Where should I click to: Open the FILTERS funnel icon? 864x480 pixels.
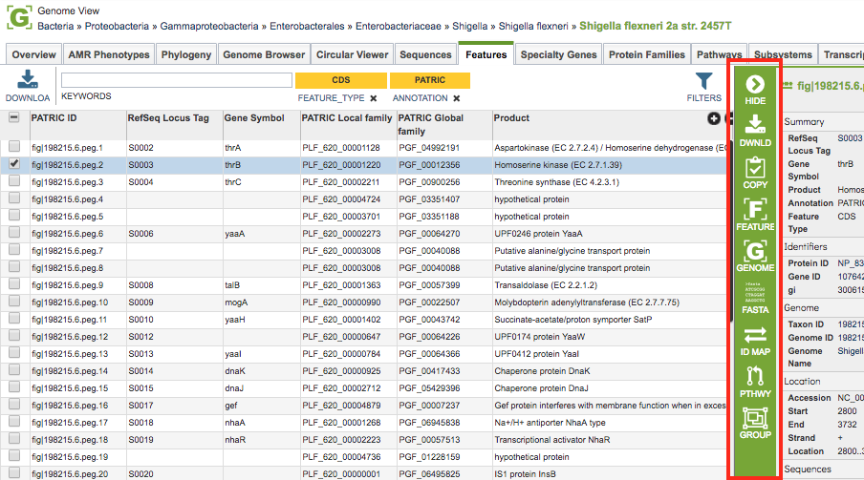coord(703,81)
